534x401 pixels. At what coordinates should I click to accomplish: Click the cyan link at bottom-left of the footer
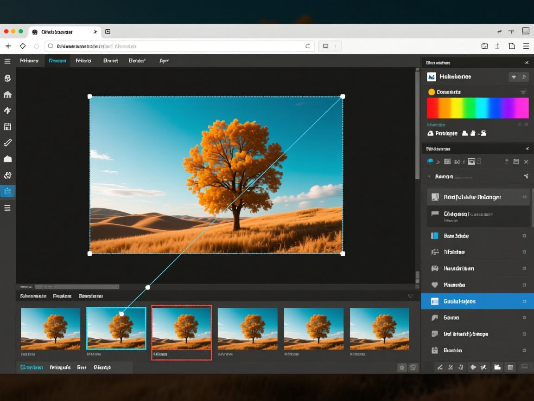[32, 367]
